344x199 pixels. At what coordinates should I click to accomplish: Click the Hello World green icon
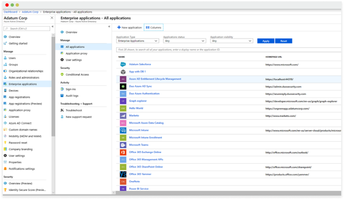[x=123, y=108]
